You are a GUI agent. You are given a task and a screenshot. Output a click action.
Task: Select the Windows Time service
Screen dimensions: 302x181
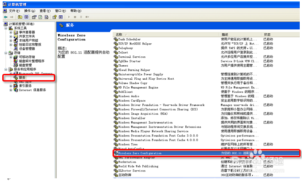[128, 145]
